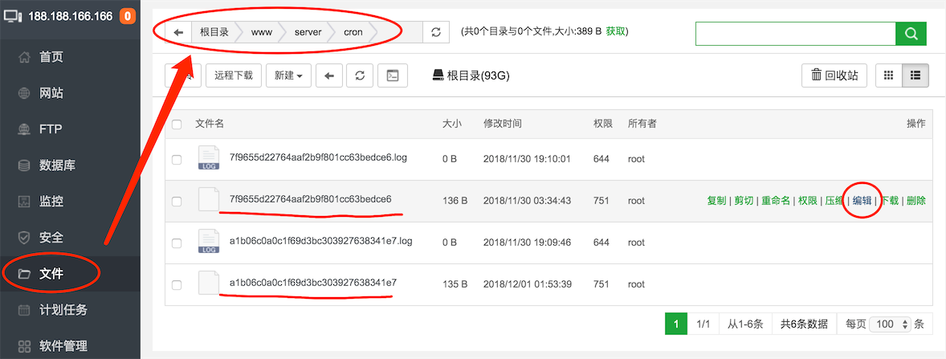Check the 7f9655d22764aaf2b9f801cc63bedce6 row checkbox
This screenshot has height=359, width=946.
click(x=177, y=202)
